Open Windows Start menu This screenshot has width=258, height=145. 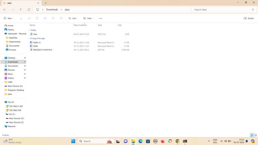pyautogui.click(x=73, y=141)
